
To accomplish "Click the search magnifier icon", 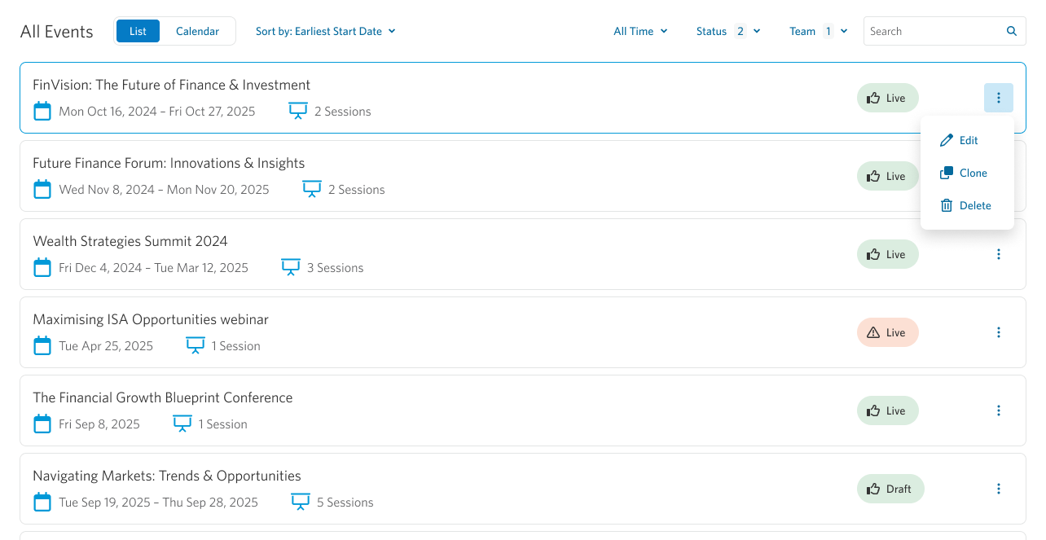I will [x=1011, y=31].
